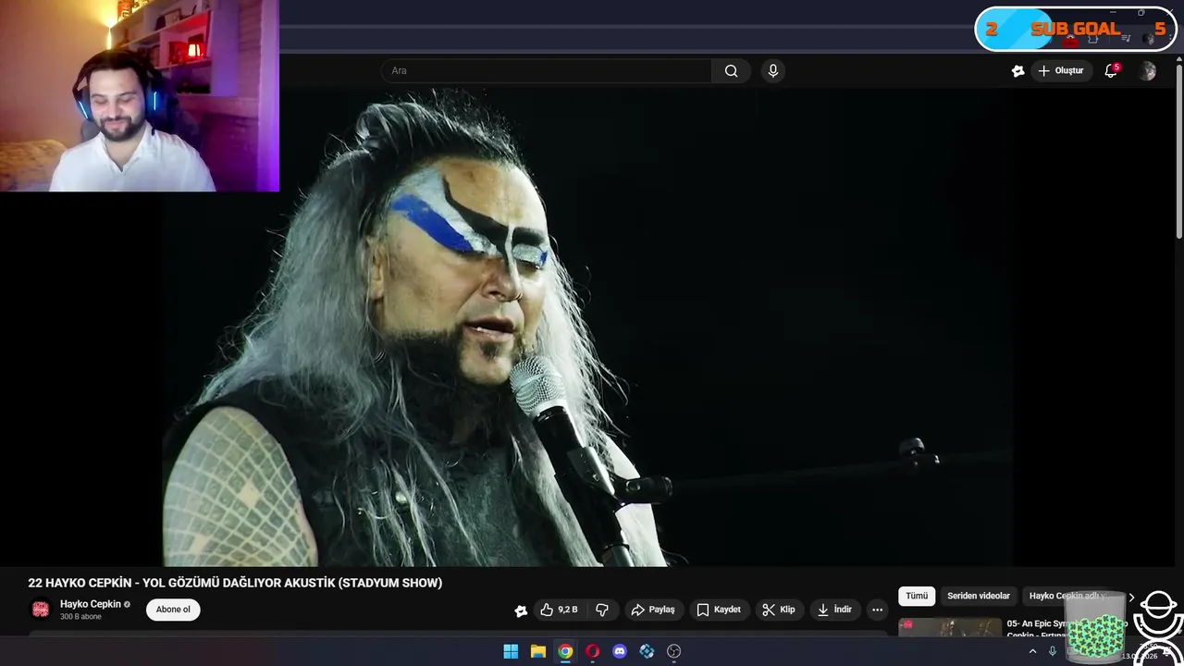Image resolution: width=1184 pixels, height=666 pixels.
Task: Open the Windows Start menu
Action: (x=511, y=652)
